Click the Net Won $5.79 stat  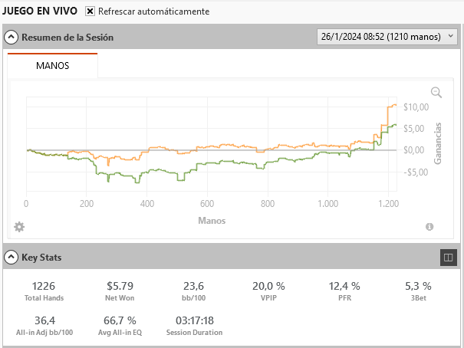tap(120, 291)
